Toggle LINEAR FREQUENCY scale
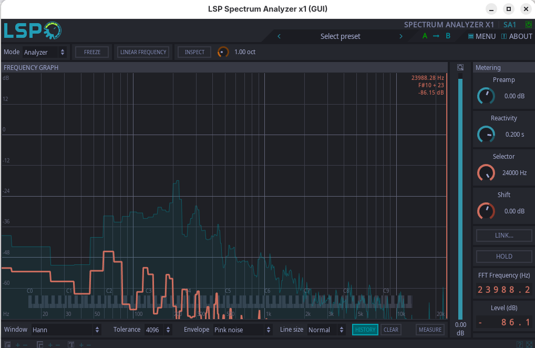This screenshot has height=348, width=535. point(143,52)
